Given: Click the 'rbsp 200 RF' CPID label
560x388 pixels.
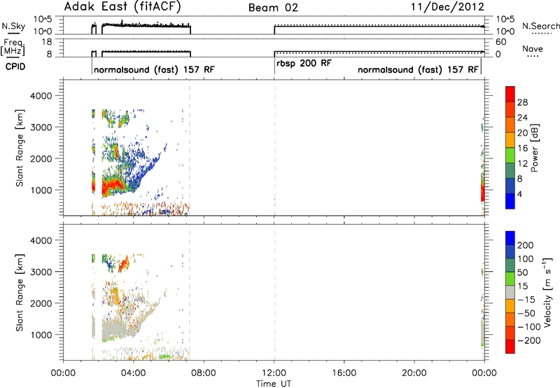Looking at the screenshot, I should point(304,63).
